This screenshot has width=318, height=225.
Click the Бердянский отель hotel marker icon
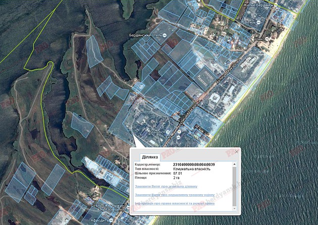pyautogui.click(x=165, y=34)
